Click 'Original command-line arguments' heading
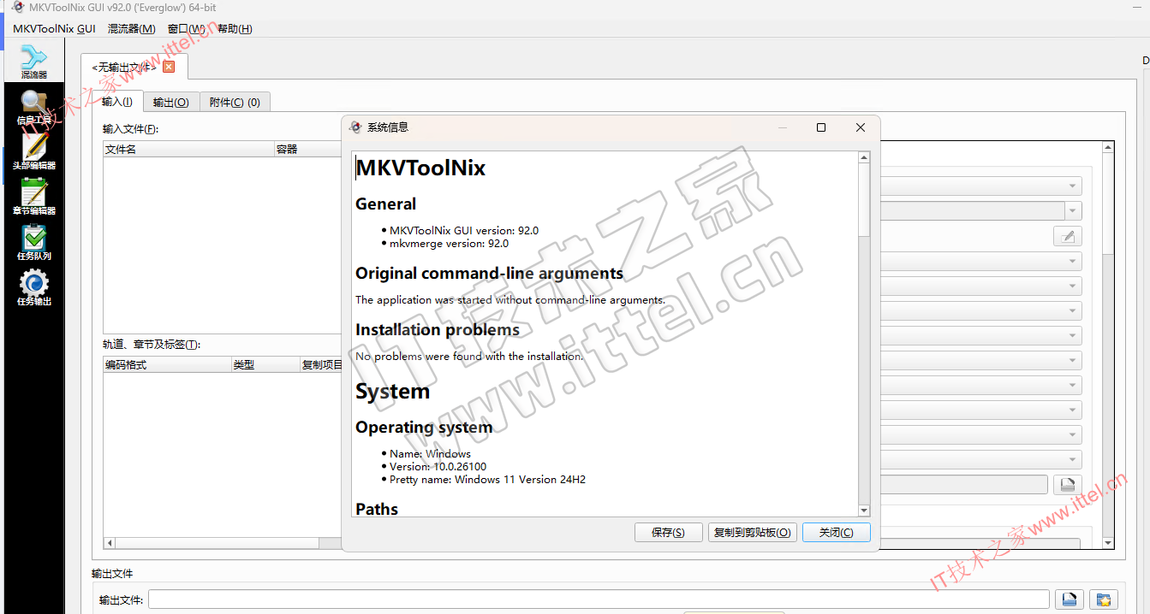The image size is (1150, 614). tap(490, 274)
